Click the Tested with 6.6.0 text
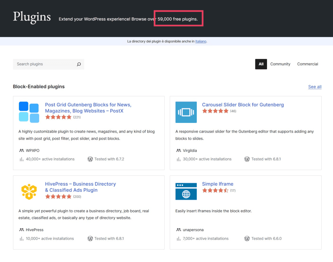The width and height of the screenshot is (333, 262). click(x=267, y=238)
